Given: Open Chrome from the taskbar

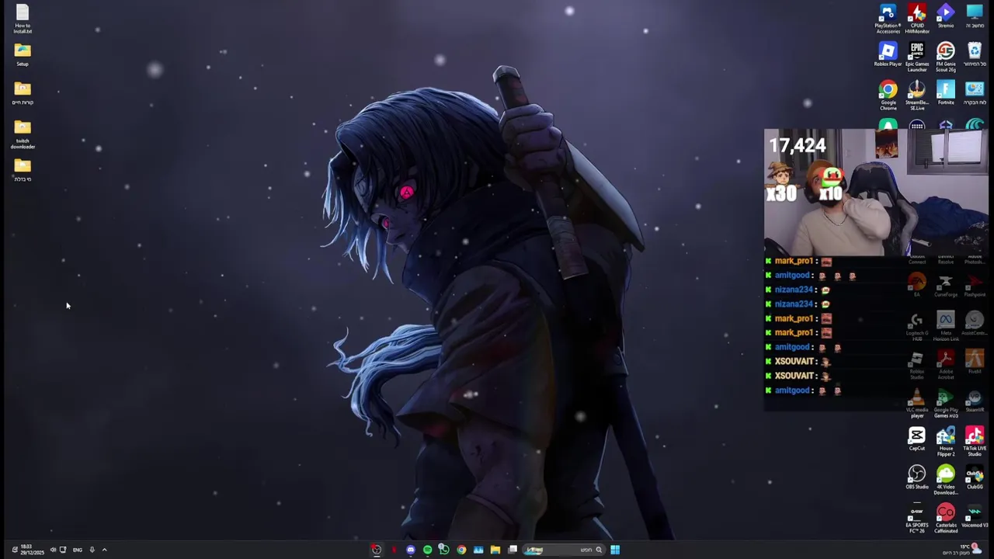Looking at the screenshot, I should [x=461, y=550].
